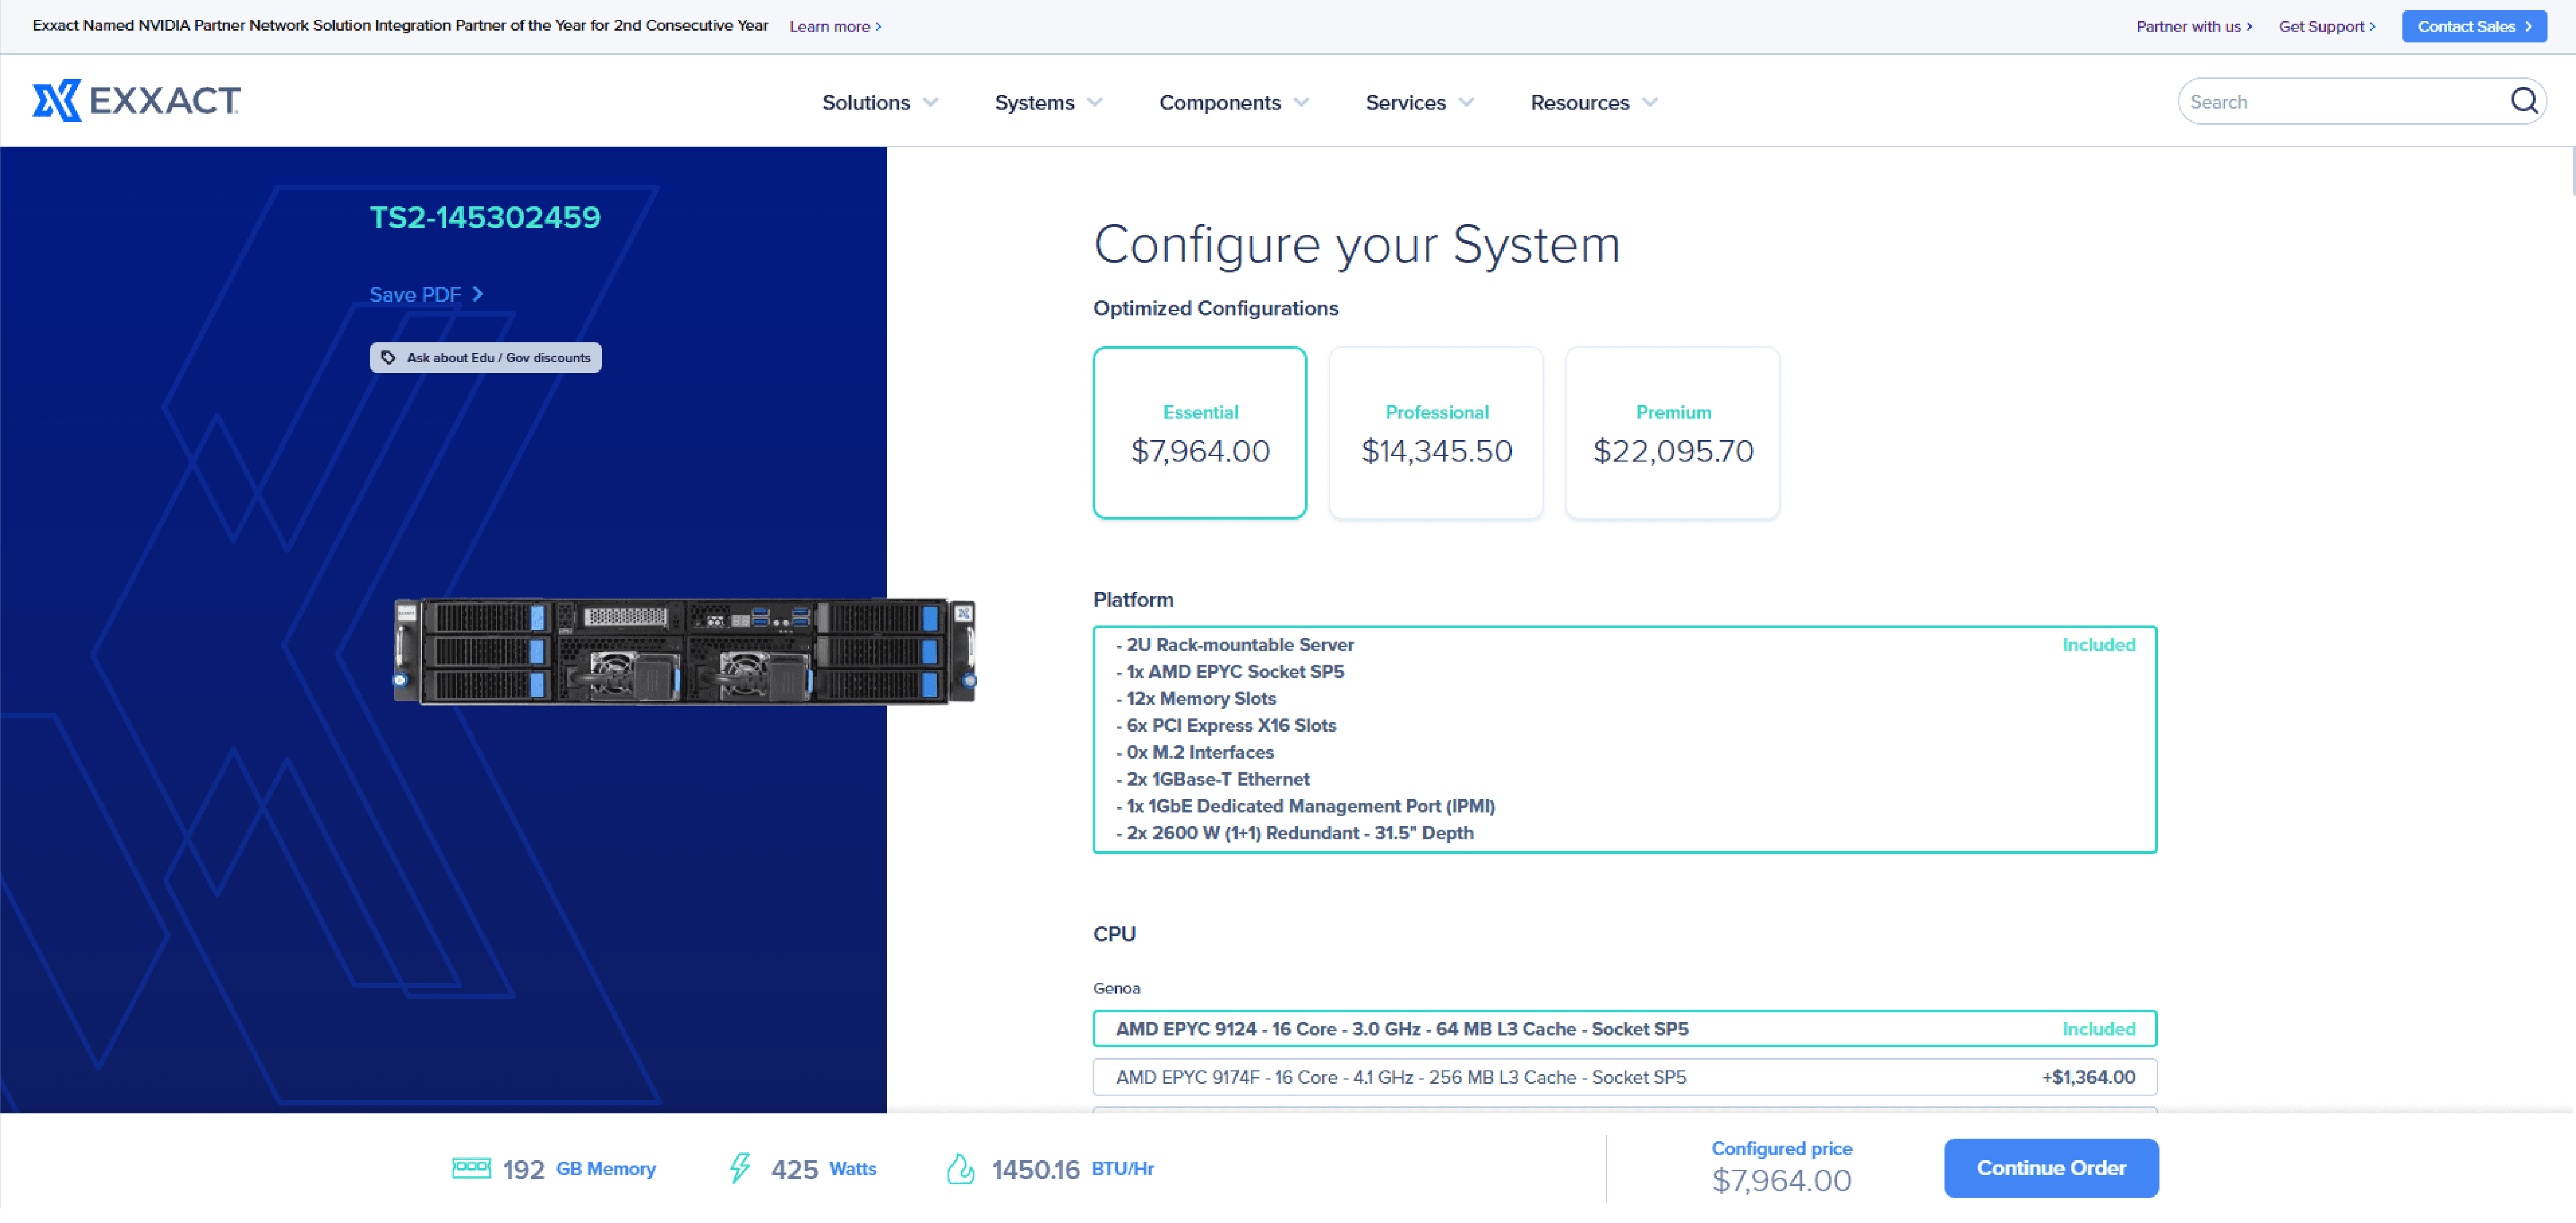Select the Essential configuration card
The image size is (2576, 1223).
(x=1199, y=433)
